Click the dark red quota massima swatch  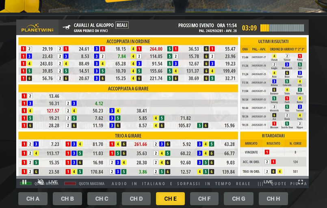[70, 183]
